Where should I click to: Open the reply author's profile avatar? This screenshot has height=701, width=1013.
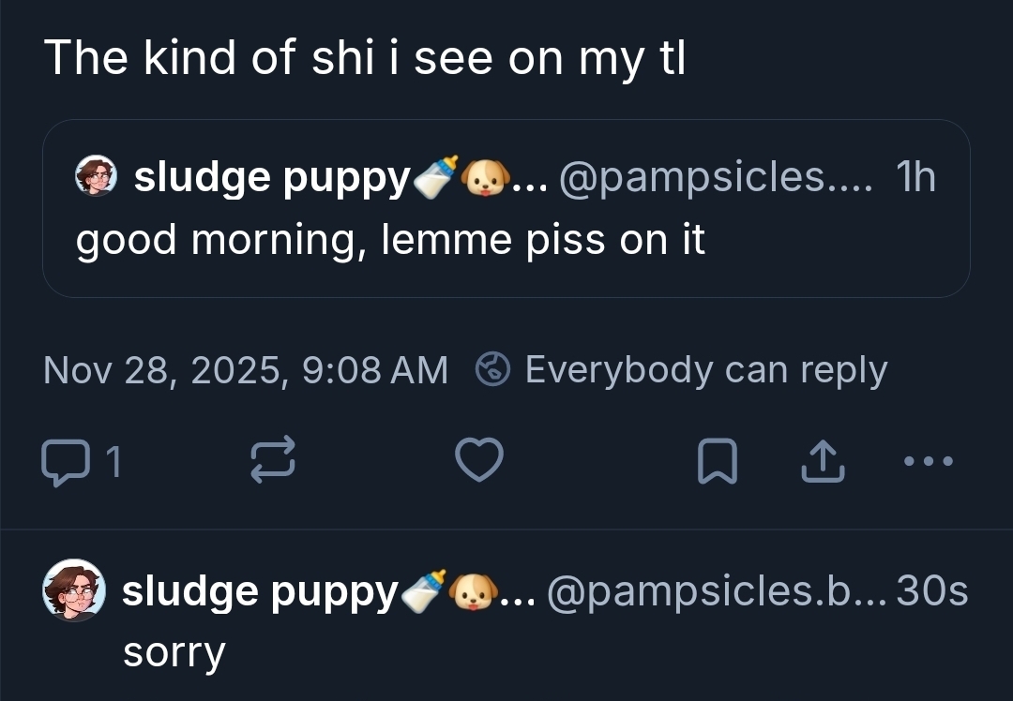74,590
